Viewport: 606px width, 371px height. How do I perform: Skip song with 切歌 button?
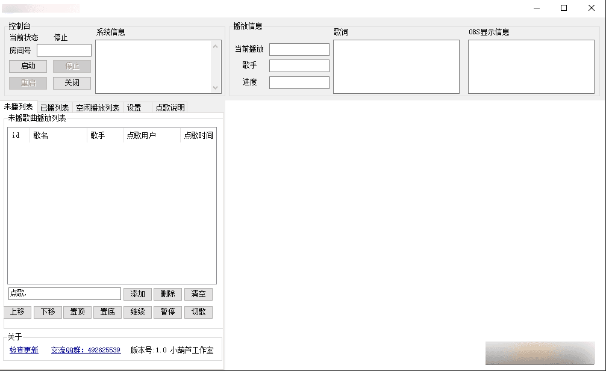(x=198, y=312)
